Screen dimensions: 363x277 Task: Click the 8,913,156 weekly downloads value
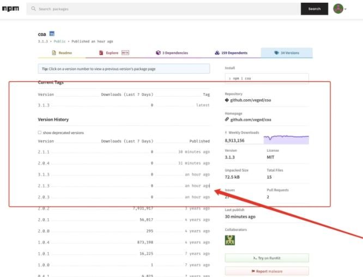point(234,141)
